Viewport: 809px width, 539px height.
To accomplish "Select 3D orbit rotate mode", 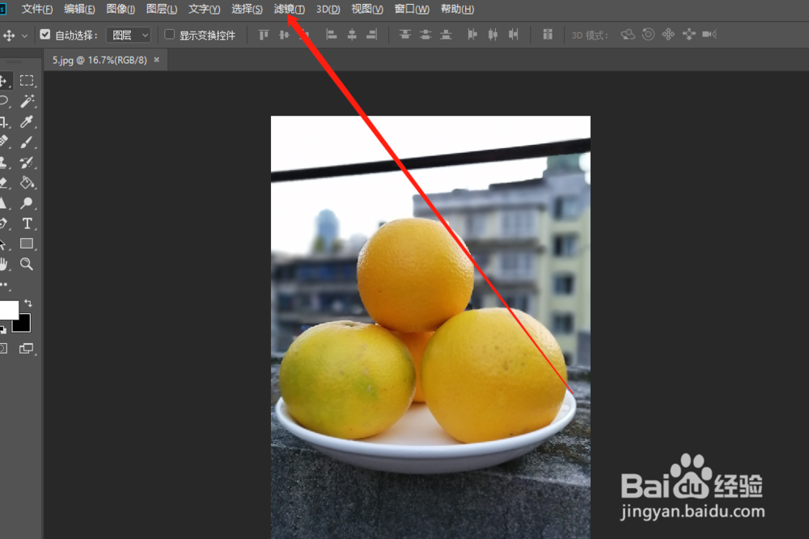I will 628,35.
